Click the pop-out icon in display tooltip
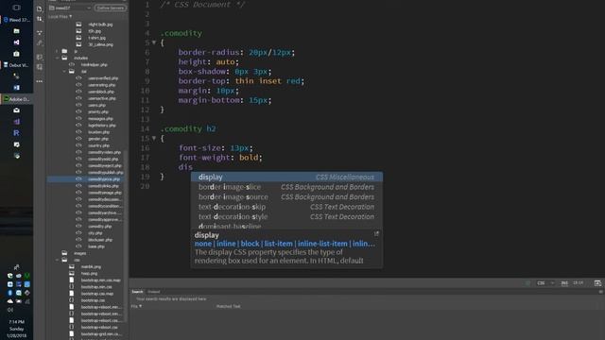The width and height of the screenshot is (605, 340). coord(376,233)
